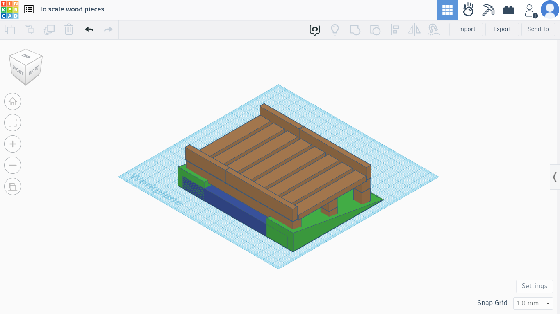Screen dimensions: 560x314
Task: Open the Settings panel
Action: [534, 286]
